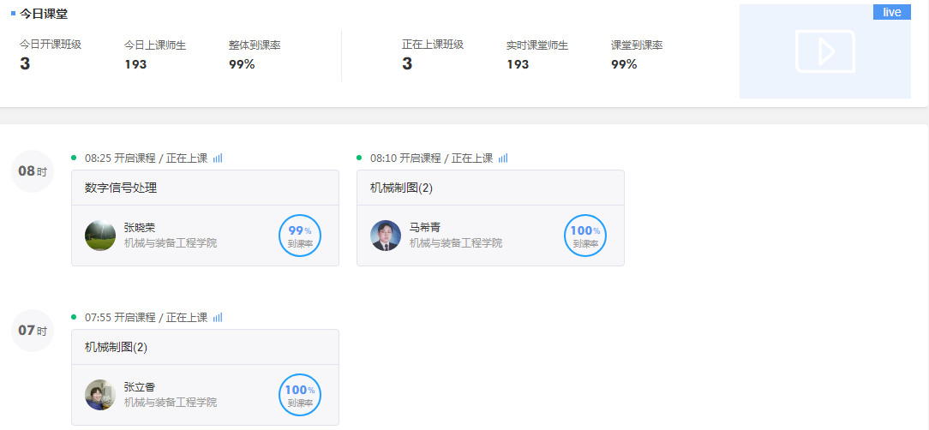Open signal bars icon beside 07:55 course
Screen dimensions: 929x430
(x=218, y=318)
